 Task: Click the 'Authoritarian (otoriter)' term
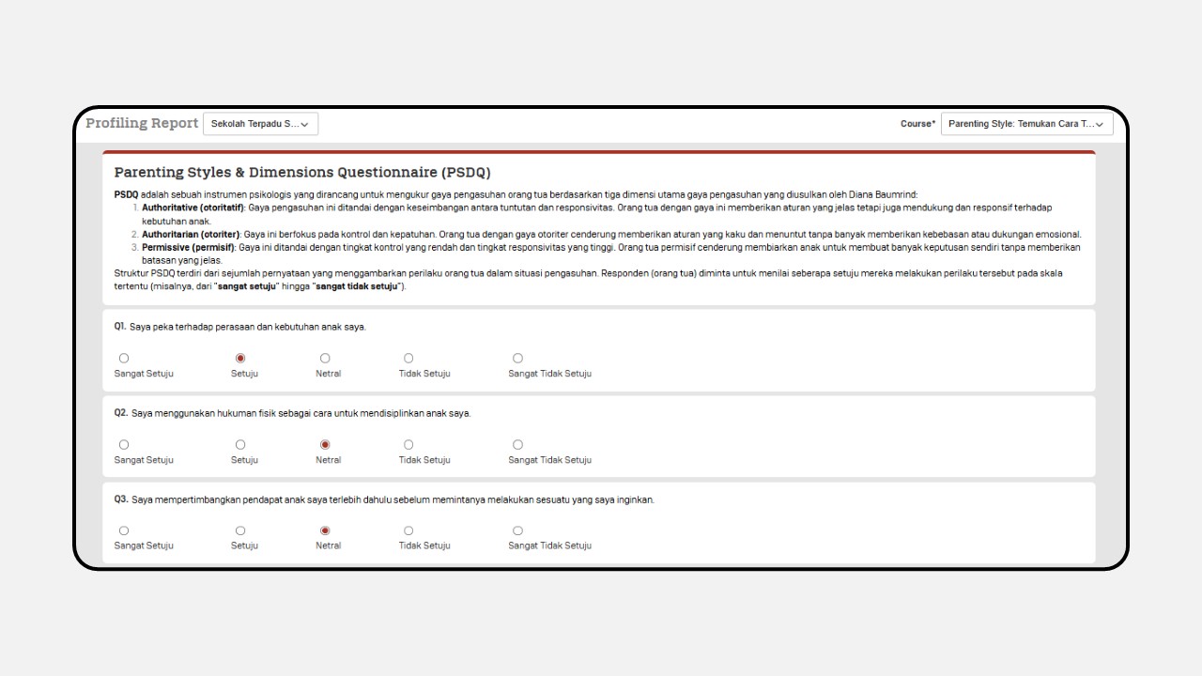(x=191, y=235)
